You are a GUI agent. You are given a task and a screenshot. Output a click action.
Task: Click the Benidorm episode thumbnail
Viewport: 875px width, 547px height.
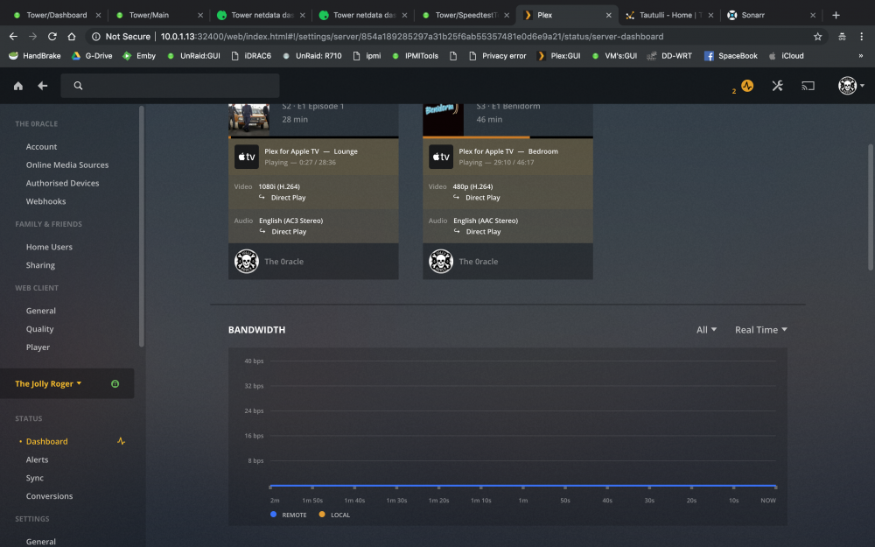click(x=443, y=119)
